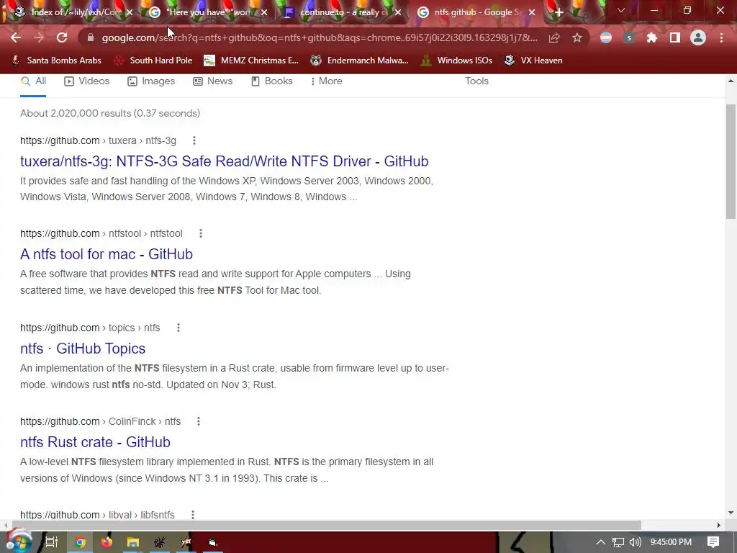Click the Chrome icon on the taskbar

click(81, 542)
